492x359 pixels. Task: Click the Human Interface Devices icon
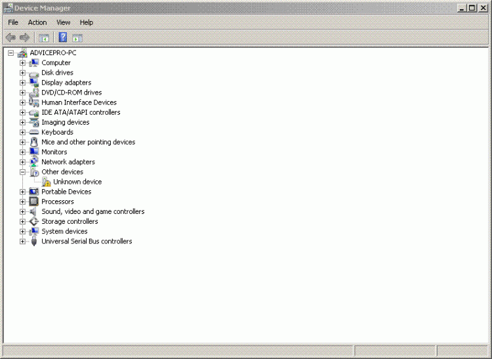(34, 102)
